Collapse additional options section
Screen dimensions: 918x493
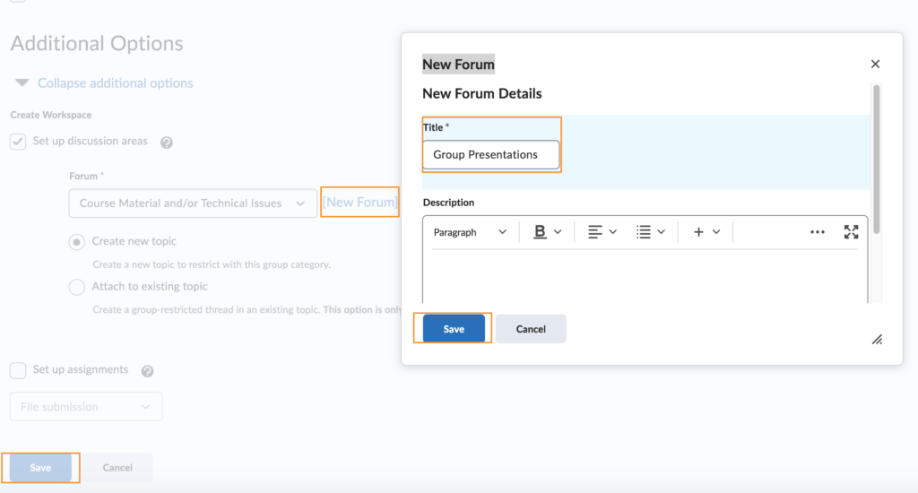pyautogui.click(x=115, y=83)
